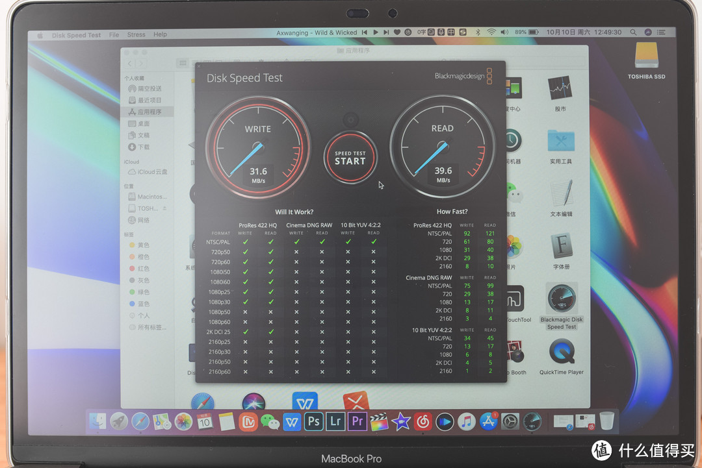The image size is (702, 468).
Task: Launch Photoshop (Ps) from the Dock
Action: [x=314, y=421]
